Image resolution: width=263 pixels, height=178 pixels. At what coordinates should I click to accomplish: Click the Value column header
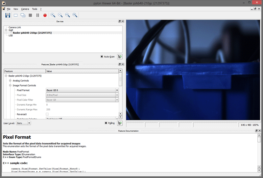pos(82,71)
